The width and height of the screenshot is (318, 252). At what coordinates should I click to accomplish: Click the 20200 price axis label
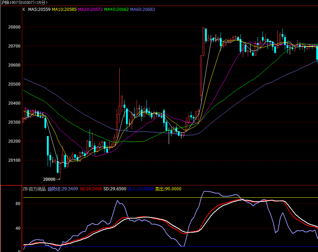click(x=14, y=141)
